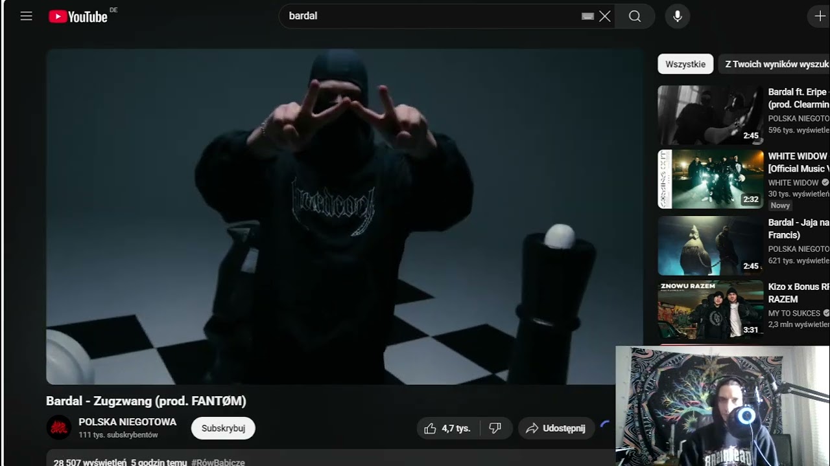Click the 'Bardal ft. Eripe' video title
Image resolution: width=830 pixels, height=466 pixels.
798,98
